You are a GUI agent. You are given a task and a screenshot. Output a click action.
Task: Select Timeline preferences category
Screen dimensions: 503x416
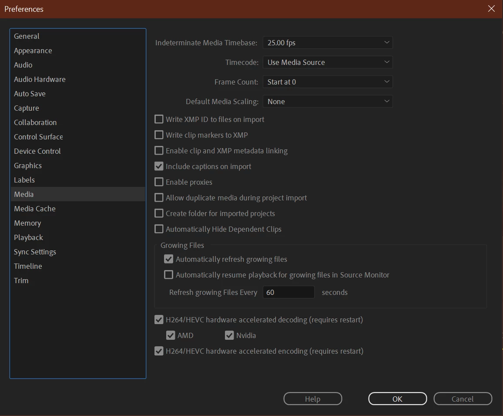(x=78, y=266)
